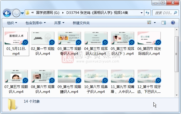The image size is (181, 114).
Task: Click the vertical scrollbar thumb
Action: pyautogui.click(x=177, y=54)
